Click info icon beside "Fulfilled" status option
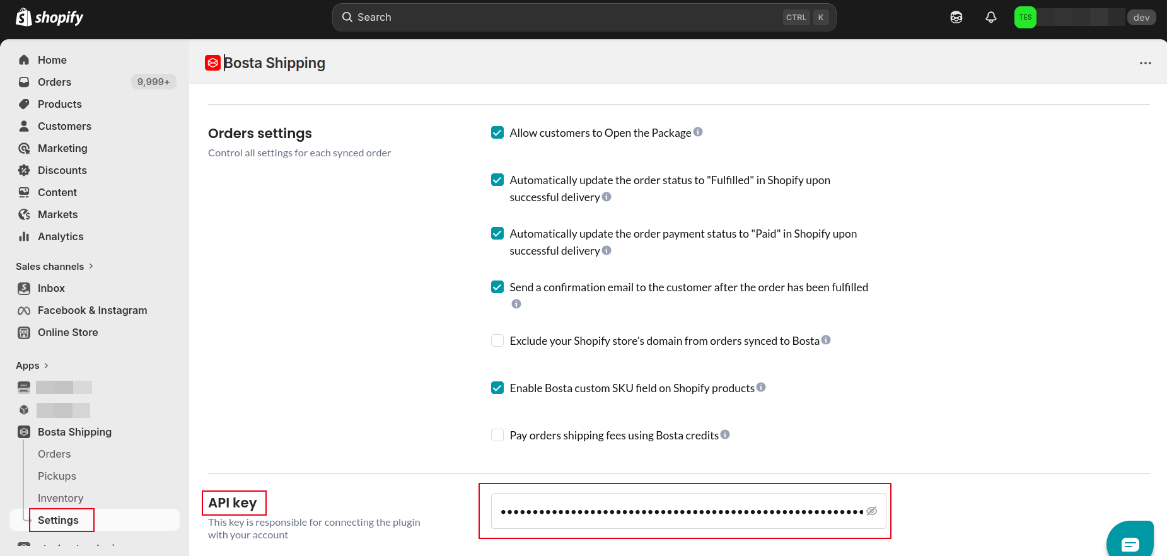This screenshot has width=1167, height=556. point(607,197)
